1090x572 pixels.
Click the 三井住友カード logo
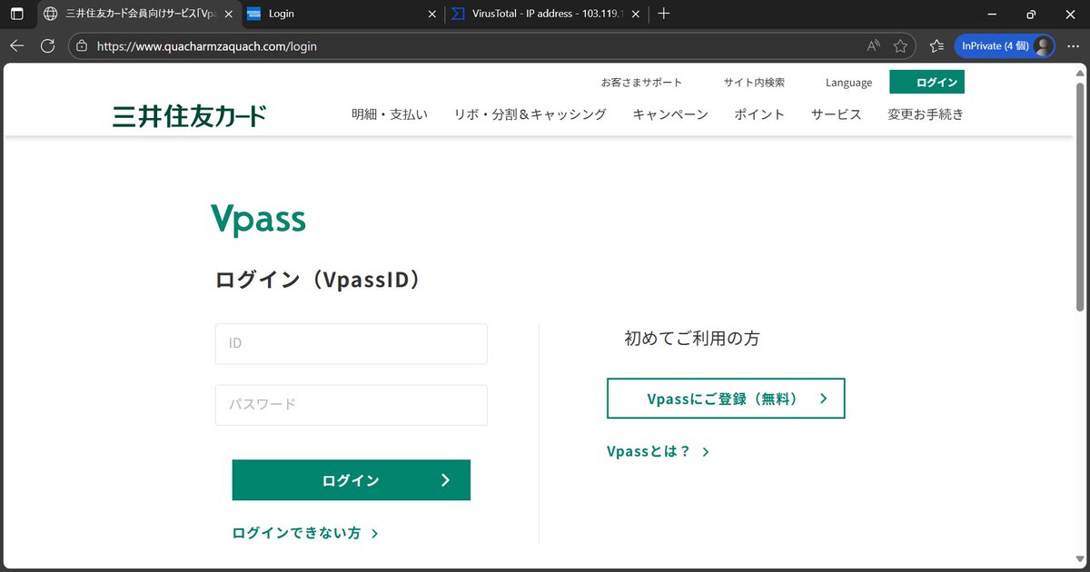[x=190, y=116]
